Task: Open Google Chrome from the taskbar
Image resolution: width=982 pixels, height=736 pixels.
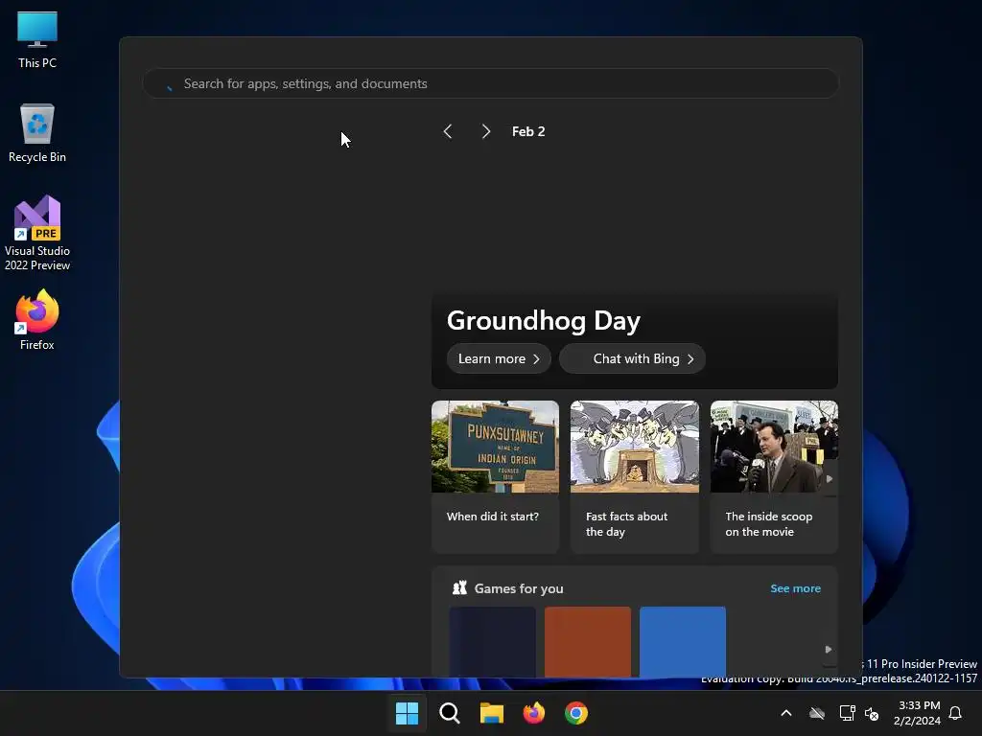Action: (x=576, y=713)
